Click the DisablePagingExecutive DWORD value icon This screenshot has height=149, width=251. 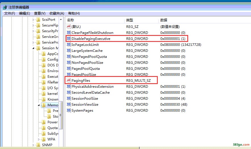[69, 39]
